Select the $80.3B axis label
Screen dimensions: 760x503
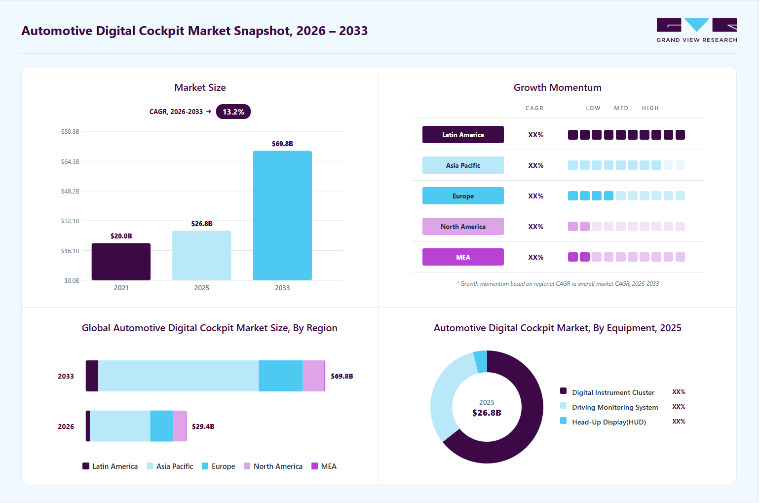70,132
